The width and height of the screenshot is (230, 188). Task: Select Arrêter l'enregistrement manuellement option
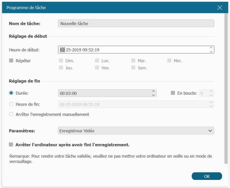click(11, 114)
